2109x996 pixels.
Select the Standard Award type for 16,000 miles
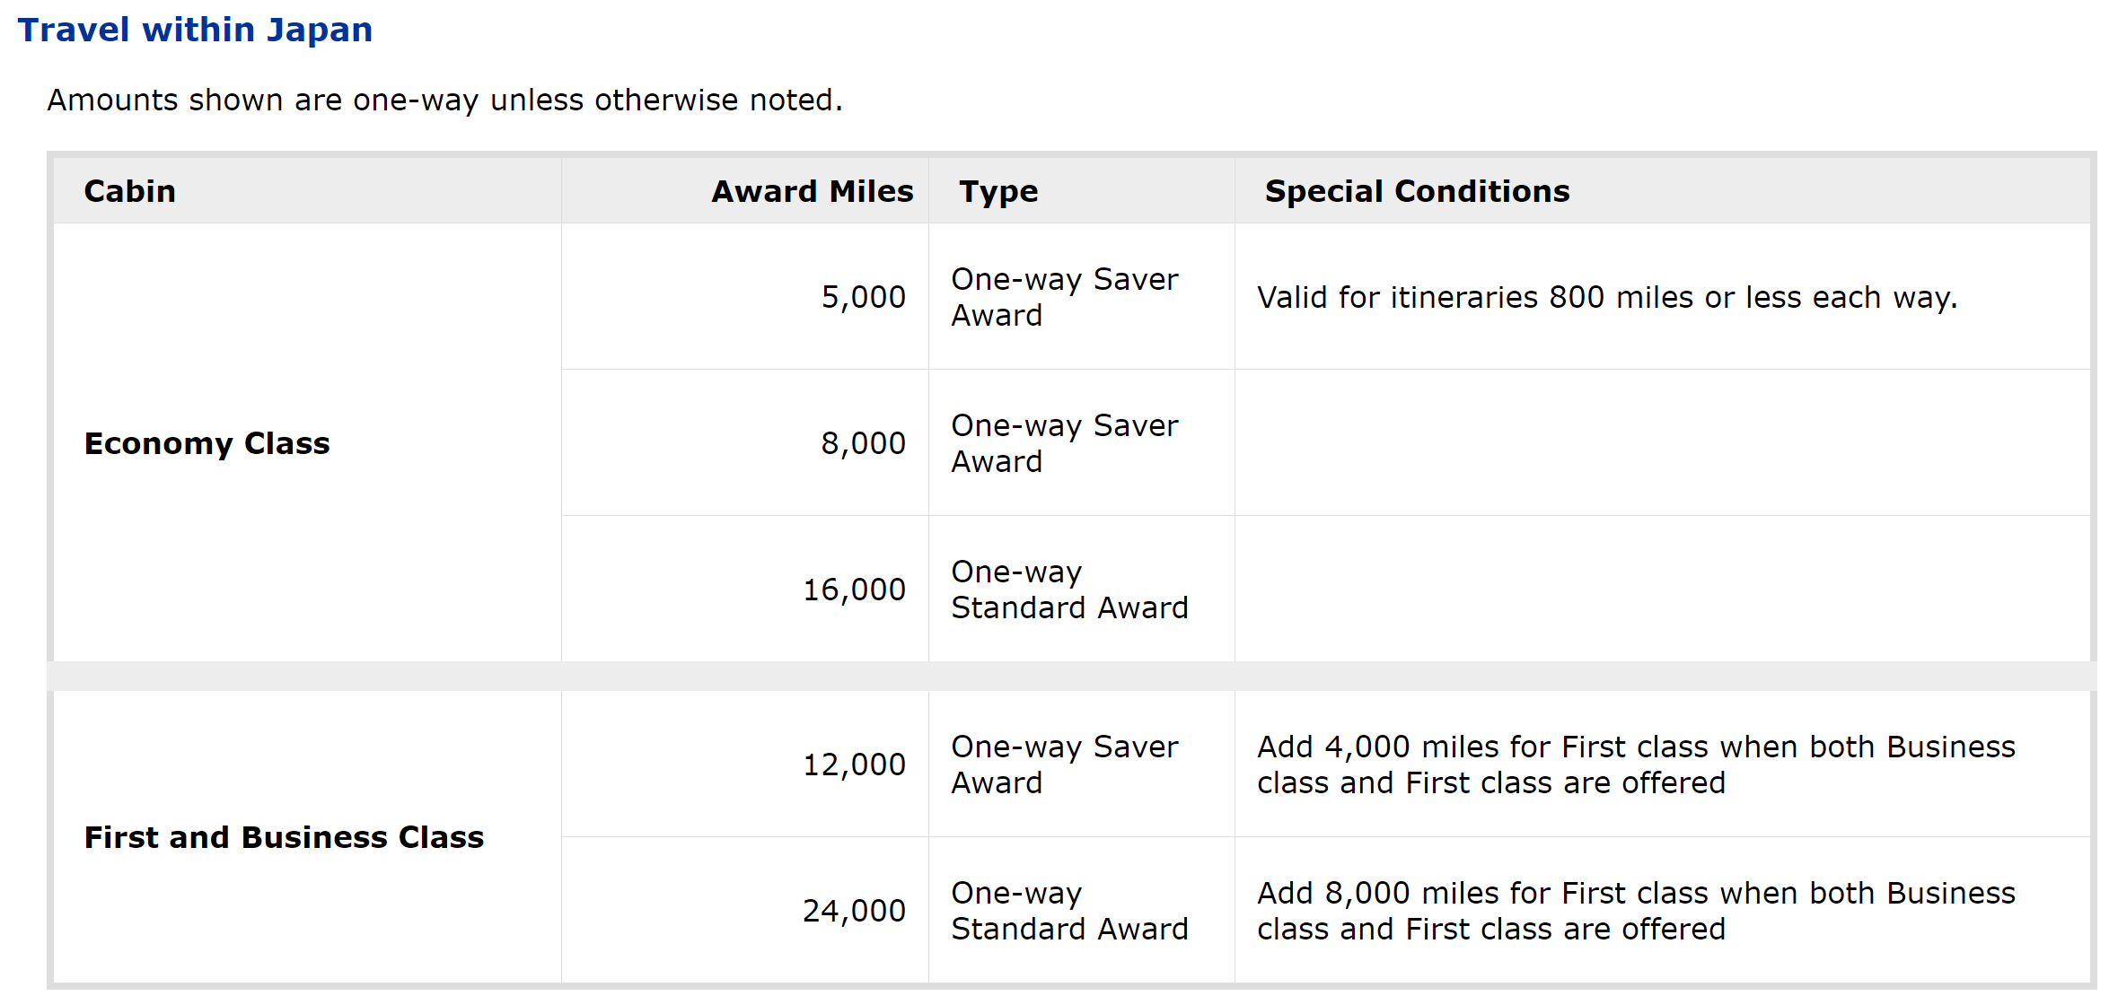coord(1069,590)
